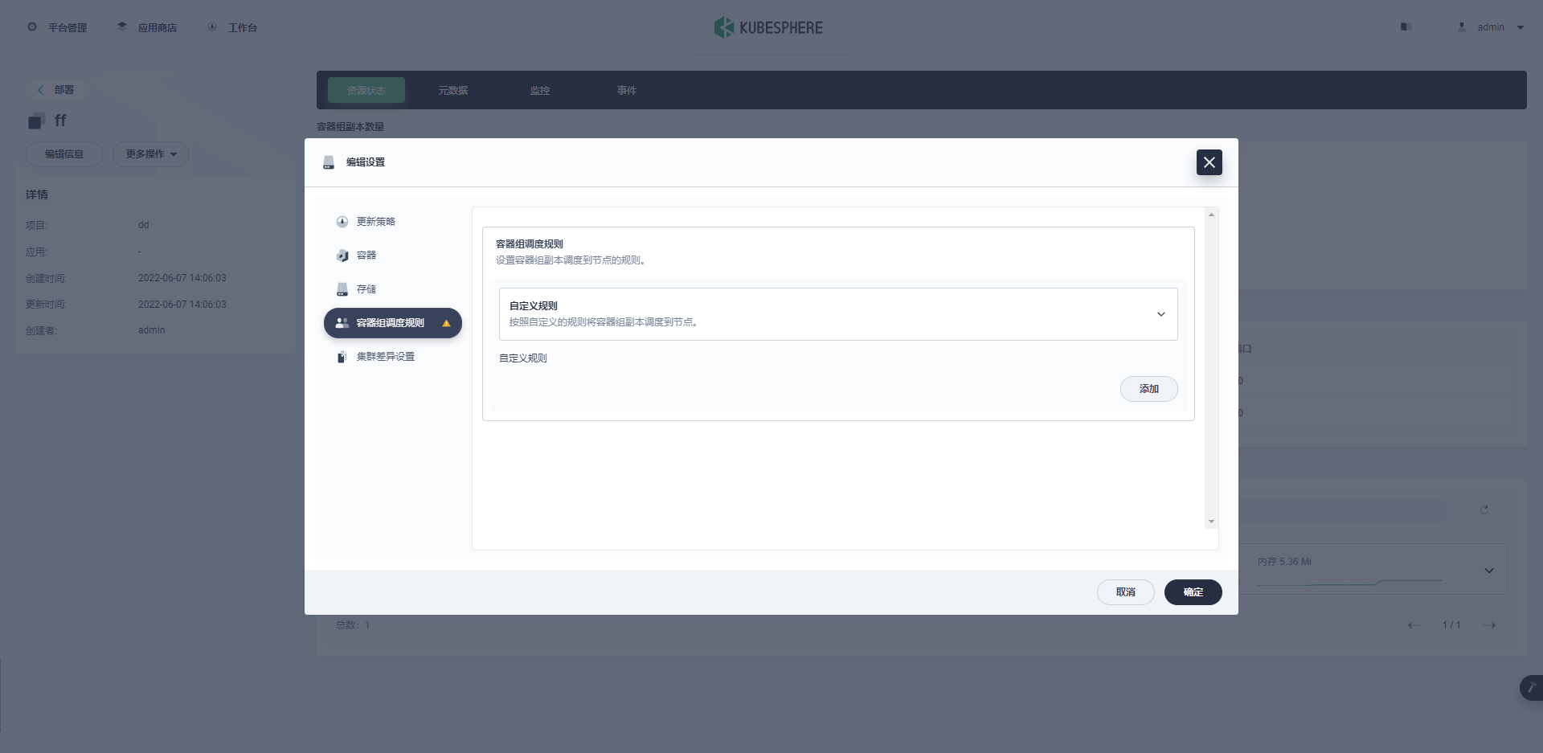This screenshot has height=753, width=1543.
Task: Open 工作台 in top navigation
Action: click(232, 27)
